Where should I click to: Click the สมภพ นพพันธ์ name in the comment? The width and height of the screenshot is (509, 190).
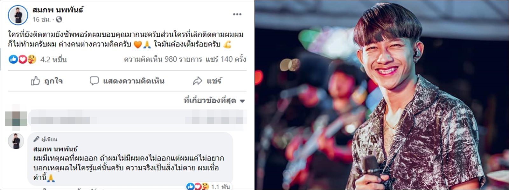coord(55,149)
